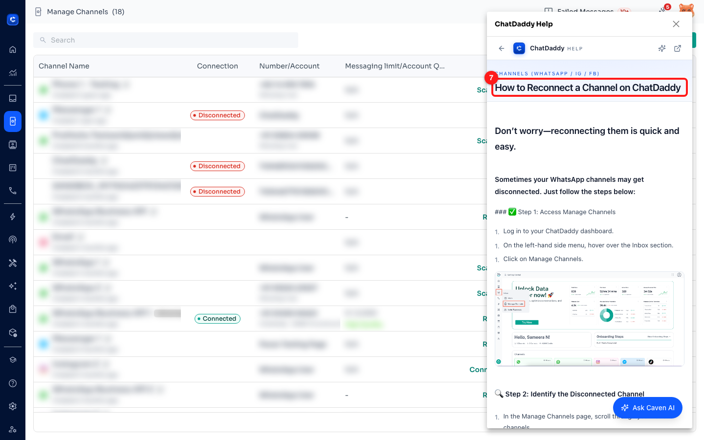Click the Number/Account column header
The width and height of the screenshot is (704, 440).
coord(289,66)
